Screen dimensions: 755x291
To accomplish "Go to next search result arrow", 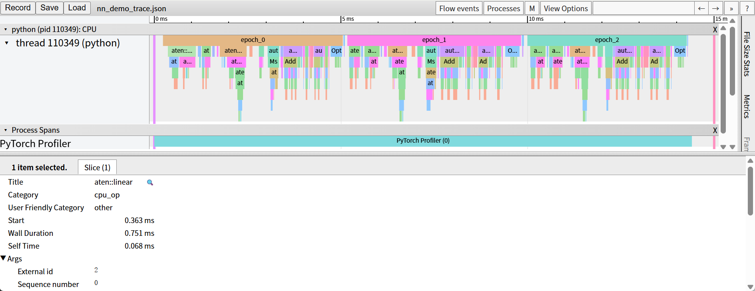I will (715, 8).
